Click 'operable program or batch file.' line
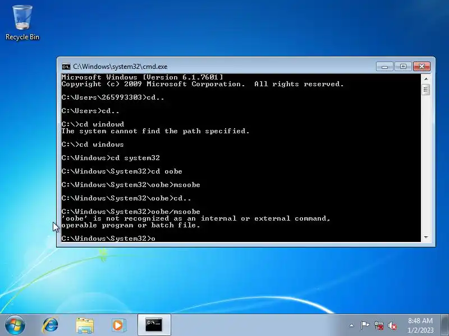Image resolution: width=449 pixels, height=336 pixels. [131, 226]
